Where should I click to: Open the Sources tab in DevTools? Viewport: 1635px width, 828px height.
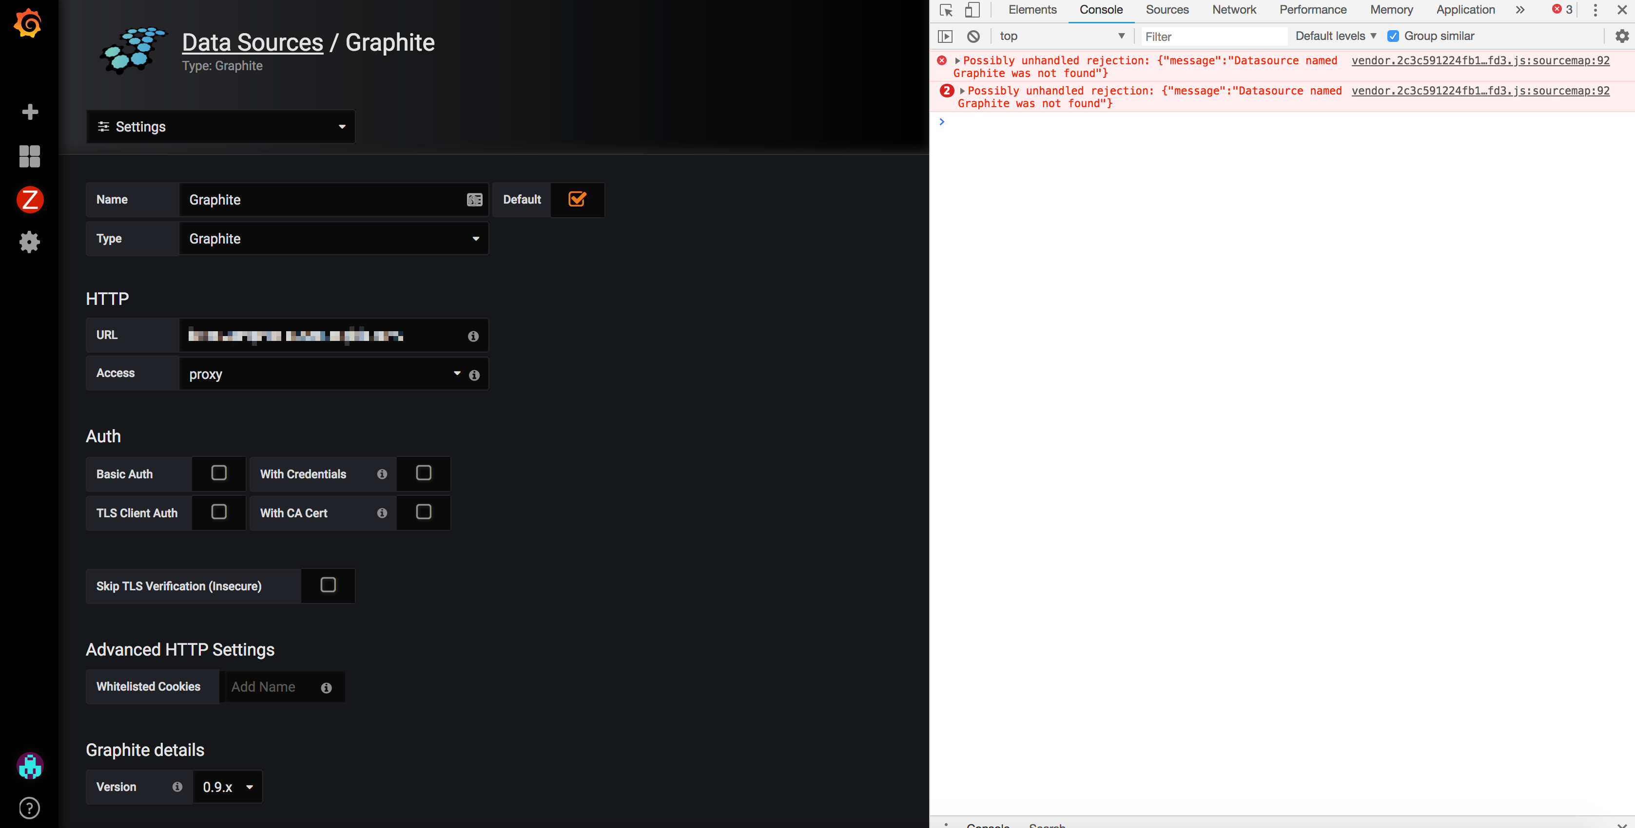(x=1167, y=10)
